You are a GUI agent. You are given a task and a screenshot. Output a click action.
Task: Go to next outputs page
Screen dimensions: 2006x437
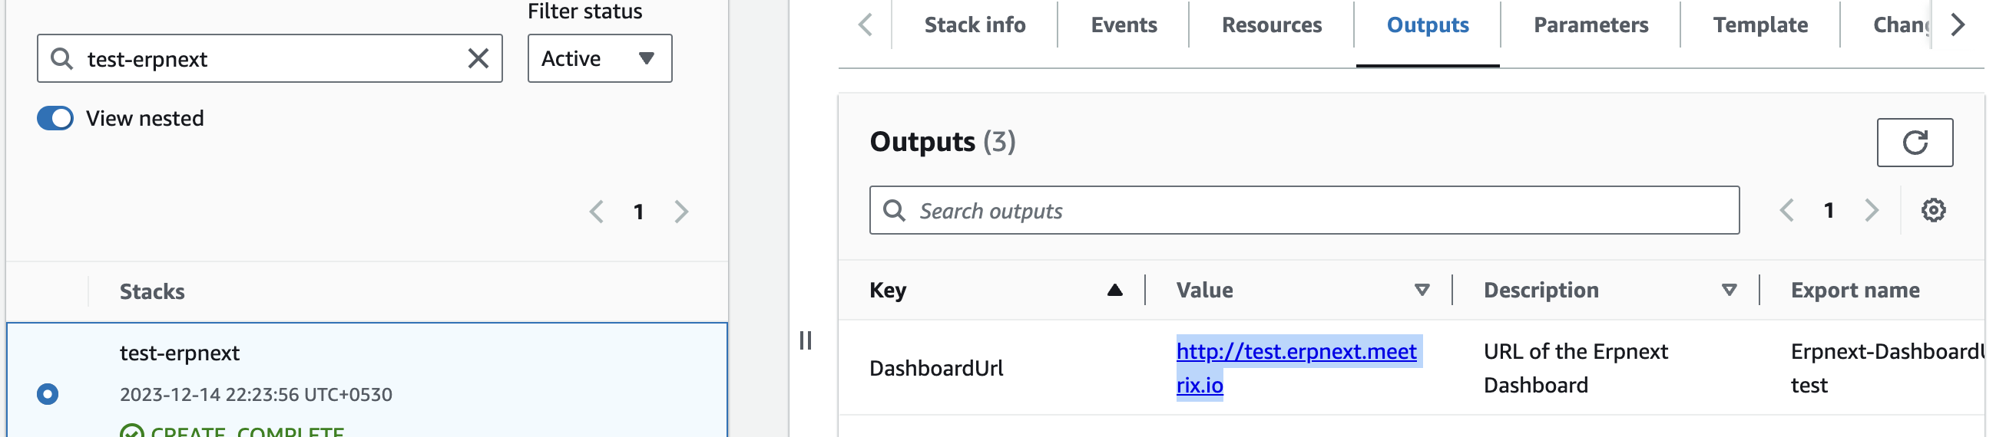pyautogui.click(x=1872, y=211)
